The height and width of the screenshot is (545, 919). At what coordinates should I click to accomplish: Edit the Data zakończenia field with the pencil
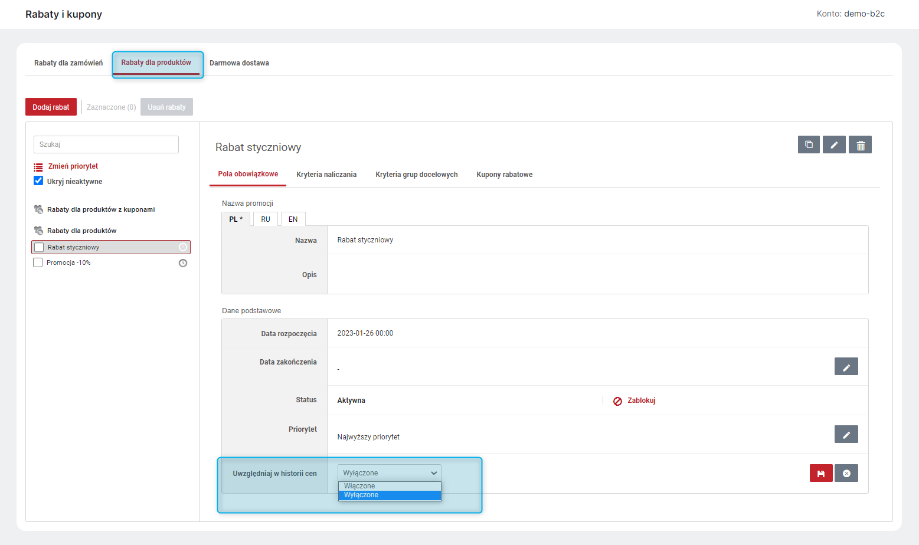tap(846, 366)
